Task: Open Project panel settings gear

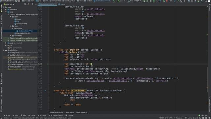Action: (32, 4)
